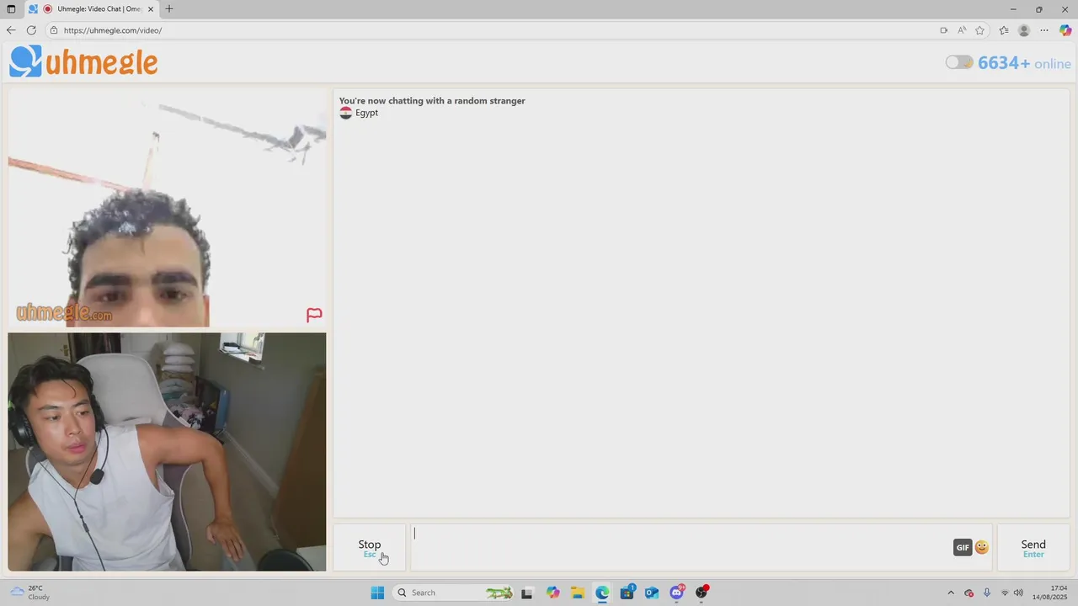Viewport: 1078px width, 606px height.
Task: Click the Uhmegle logo
Action: click(83, 61)
